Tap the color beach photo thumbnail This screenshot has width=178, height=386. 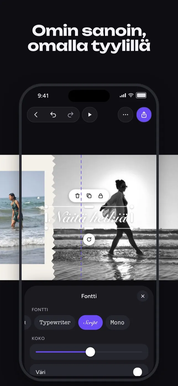tap(22, 217)
